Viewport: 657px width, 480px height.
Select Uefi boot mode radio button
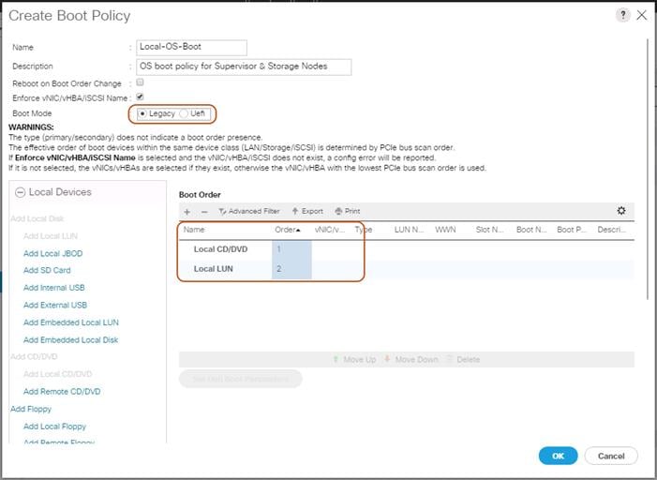point(185,113)
